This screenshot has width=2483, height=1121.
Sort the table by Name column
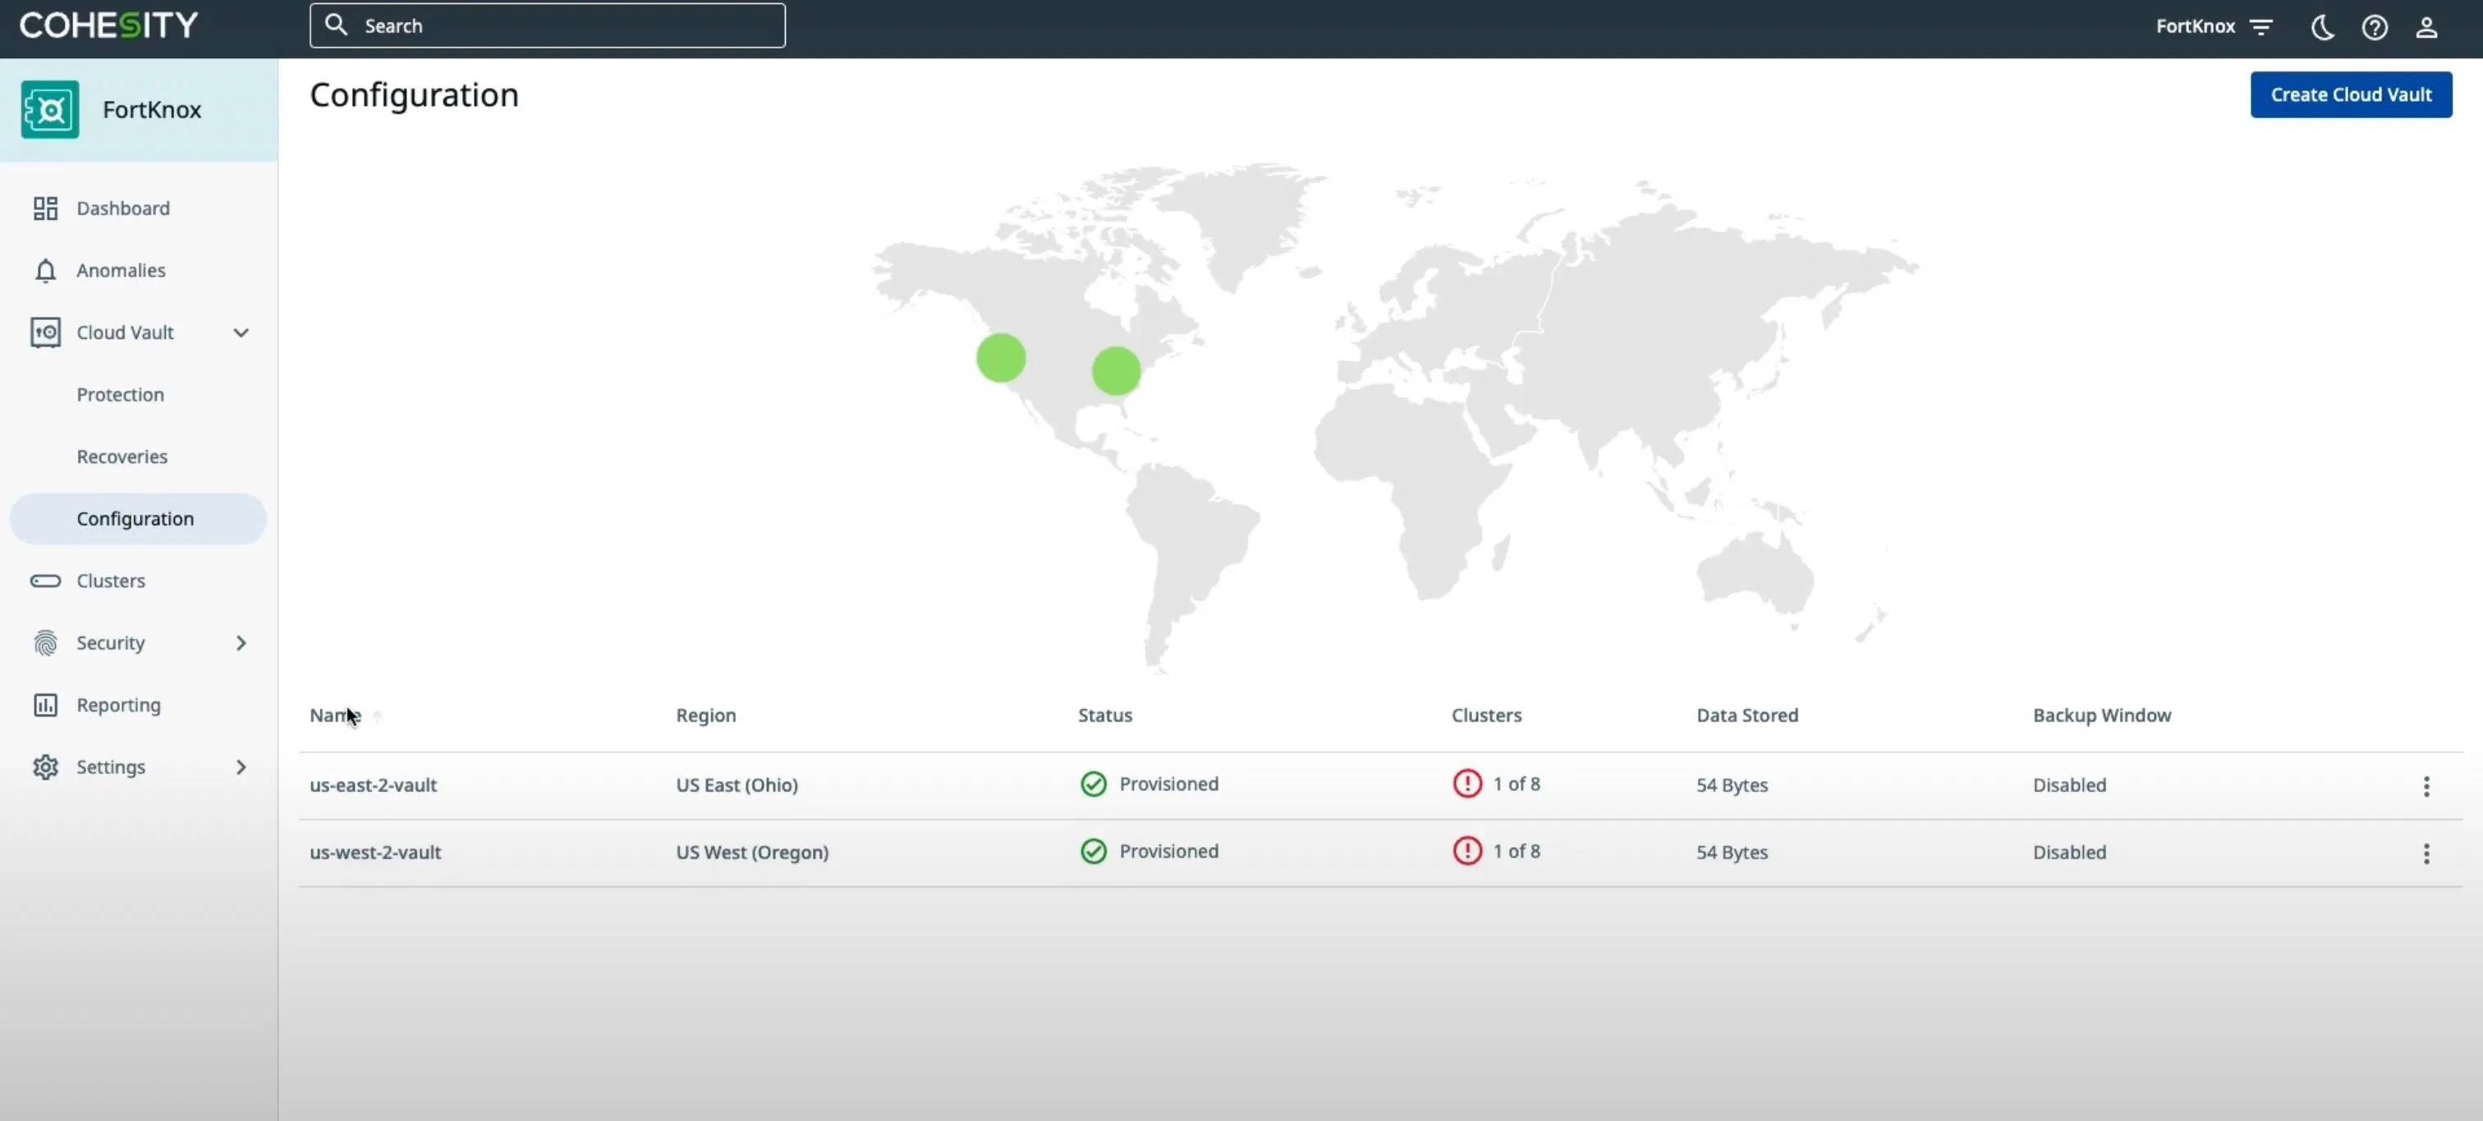334,716
